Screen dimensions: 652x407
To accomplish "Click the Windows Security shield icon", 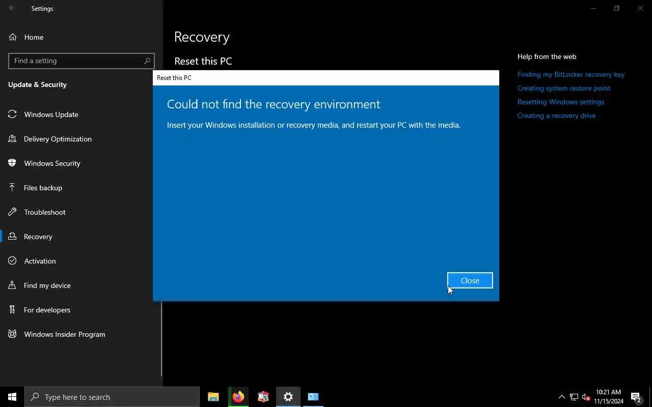I will point(13,163).
